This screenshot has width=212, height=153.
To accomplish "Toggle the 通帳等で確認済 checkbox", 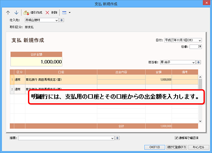I will click(176, 138).
